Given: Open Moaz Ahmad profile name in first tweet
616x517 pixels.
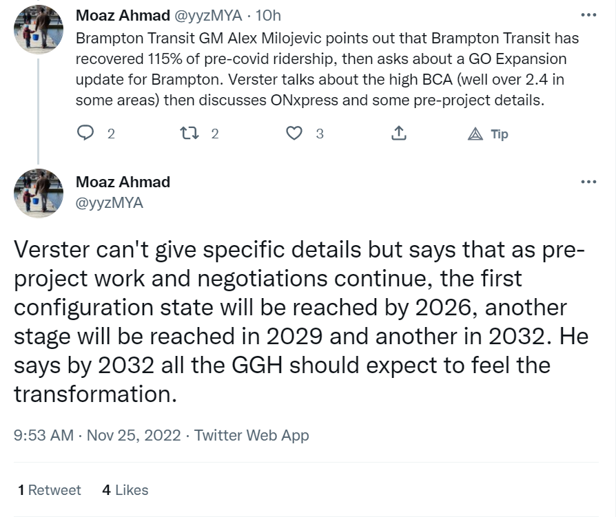Looking at the screenshot, I should 123,16.
